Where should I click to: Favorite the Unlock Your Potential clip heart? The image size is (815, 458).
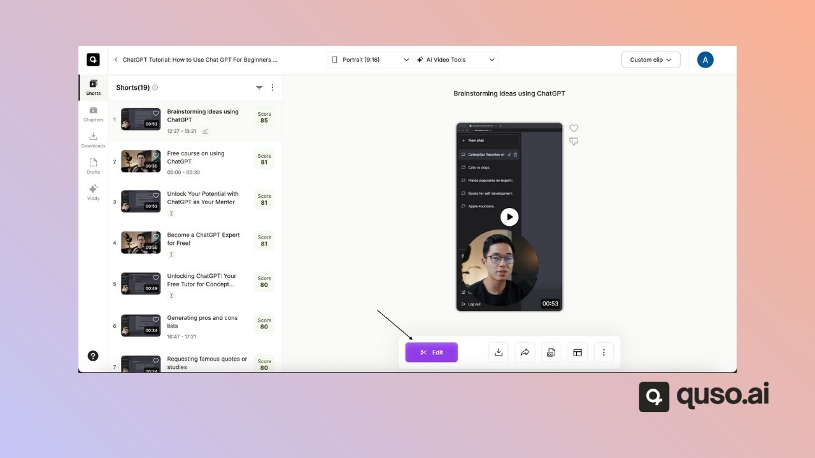[x=155, y=195]
